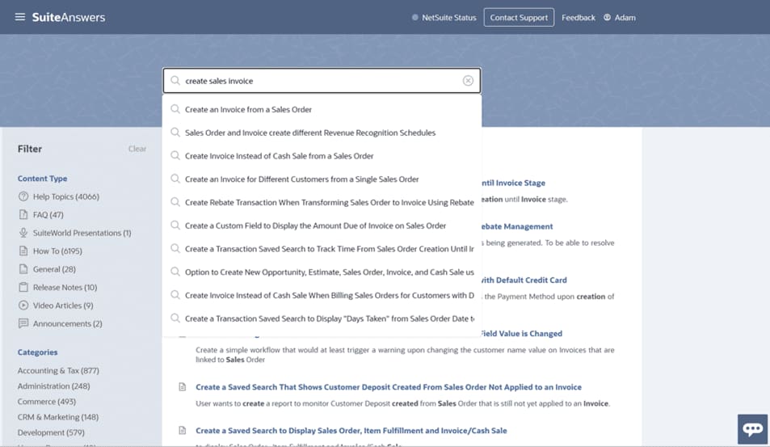Click the FAQ document icon
Image resolution: width=770 pixels, height=447 pixels.
(x=23, y=215)
